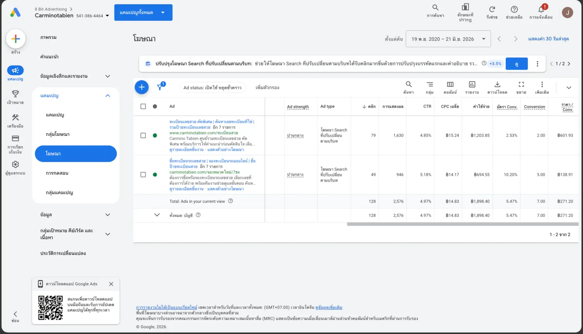The height and width of the screenshot is (334, 583).
Task: Click the blue add ad plus button
Action: click(142, 87)
